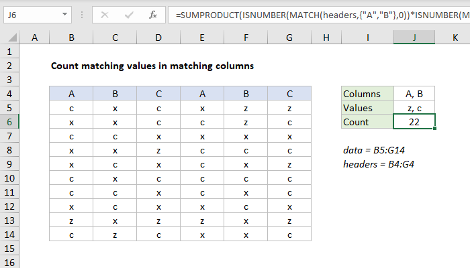This screenshot has width=470, height=268.
Task: Click inside the SUMPRODUCT formula bar
Action: click(x=316, y=14)
